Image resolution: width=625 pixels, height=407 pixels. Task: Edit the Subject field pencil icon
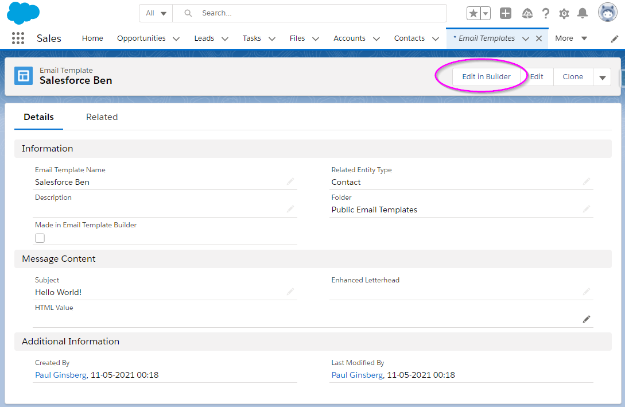point(290,292)
